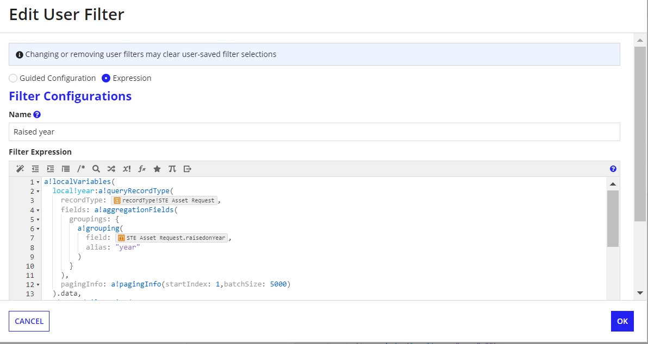This screenshot has width=648, height=344.
Task: Collapse code fold on line 4
Action: click(38, 211)
